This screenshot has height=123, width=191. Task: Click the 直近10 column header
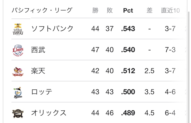point(170,11)
